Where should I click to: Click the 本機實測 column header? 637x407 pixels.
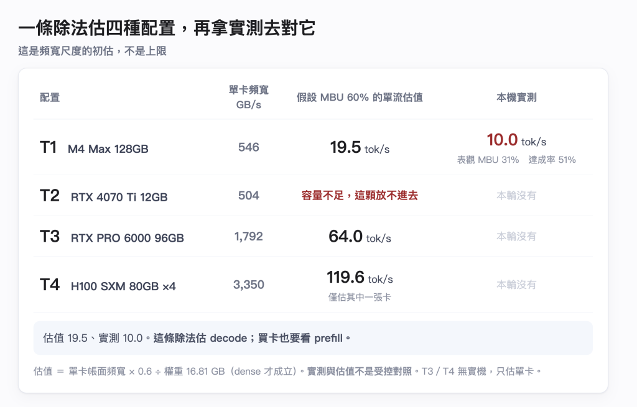coord(516,98)
